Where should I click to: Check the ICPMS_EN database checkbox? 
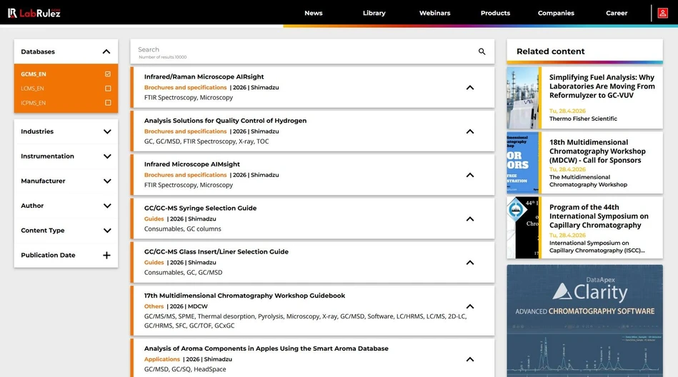(108, 103)
